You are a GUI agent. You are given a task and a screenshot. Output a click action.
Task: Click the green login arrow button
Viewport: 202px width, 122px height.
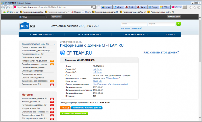tap(179, 24)
